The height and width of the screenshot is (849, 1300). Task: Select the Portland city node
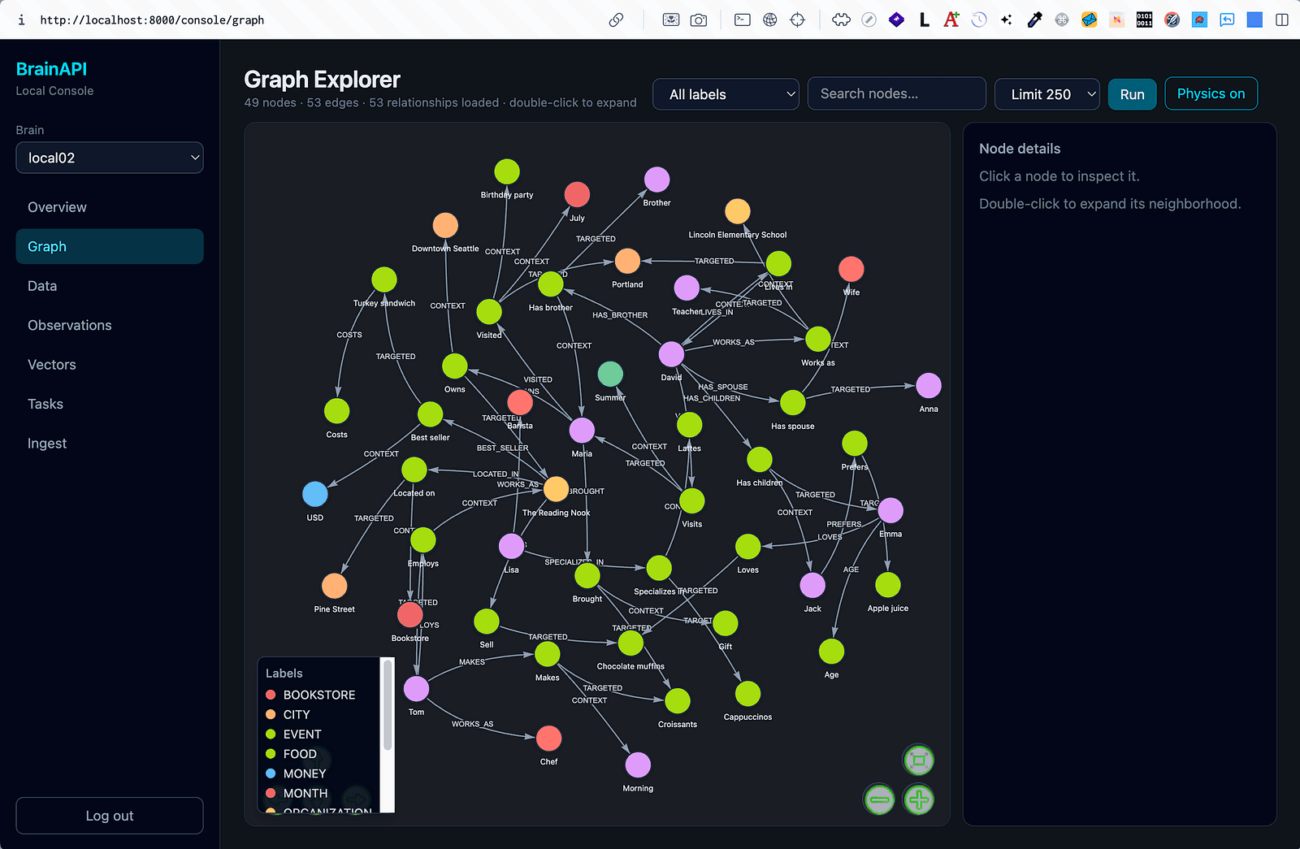click(x=627, y=262)
